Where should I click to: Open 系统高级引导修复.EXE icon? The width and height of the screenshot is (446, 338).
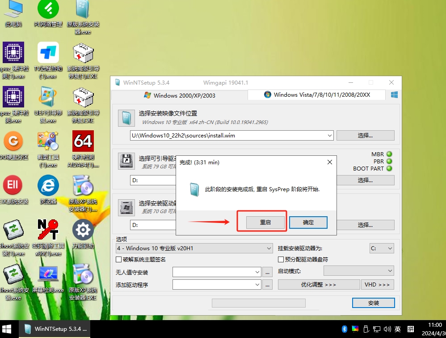point(83,105)
